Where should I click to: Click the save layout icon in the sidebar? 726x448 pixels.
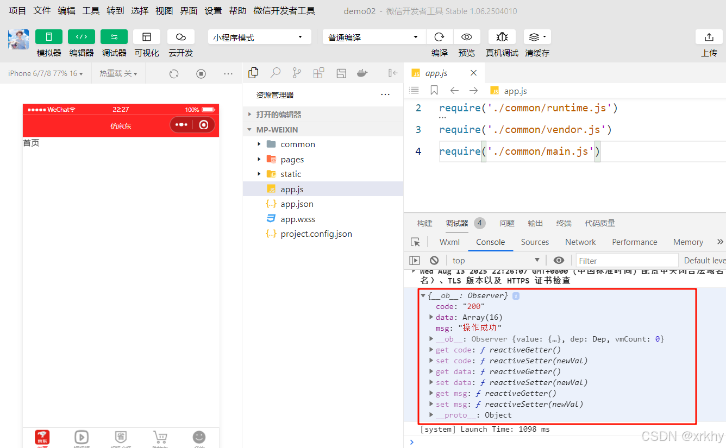pyautogui.click(x=341, y=73)
